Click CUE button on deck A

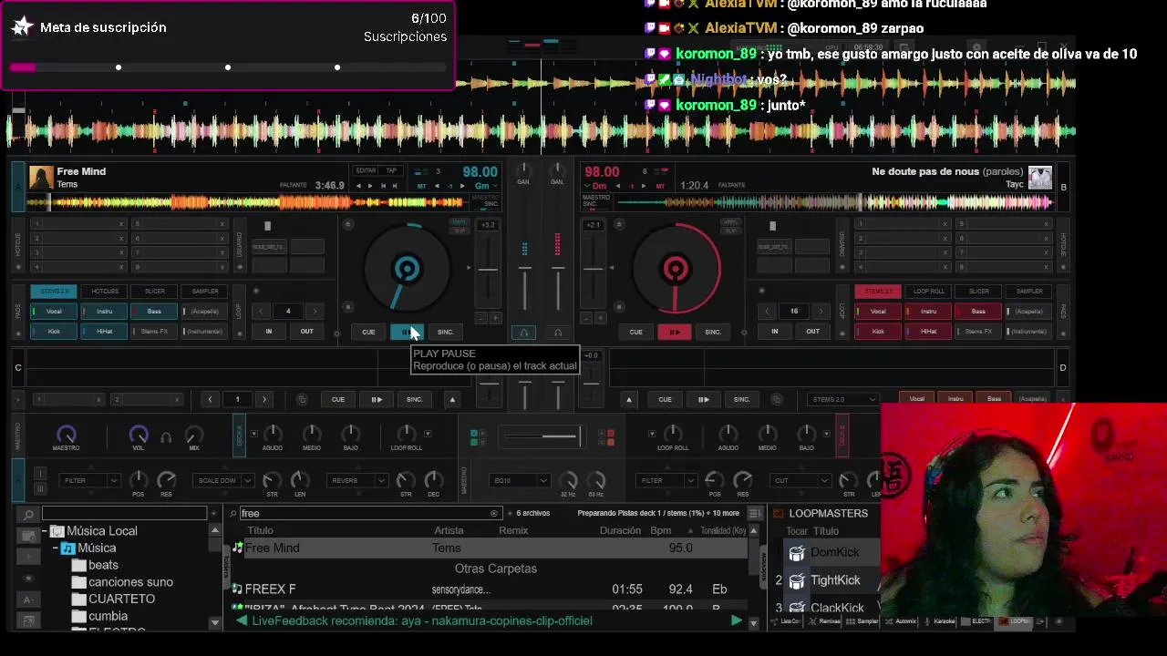pos(368,332)
